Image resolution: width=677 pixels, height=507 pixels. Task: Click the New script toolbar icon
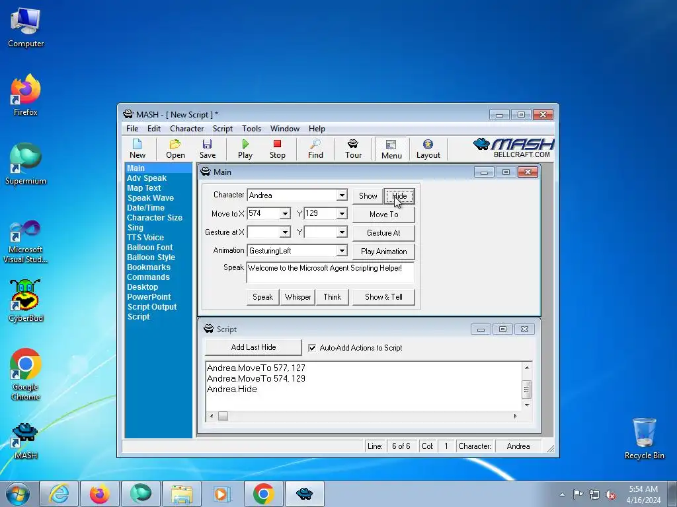(138, 149)
